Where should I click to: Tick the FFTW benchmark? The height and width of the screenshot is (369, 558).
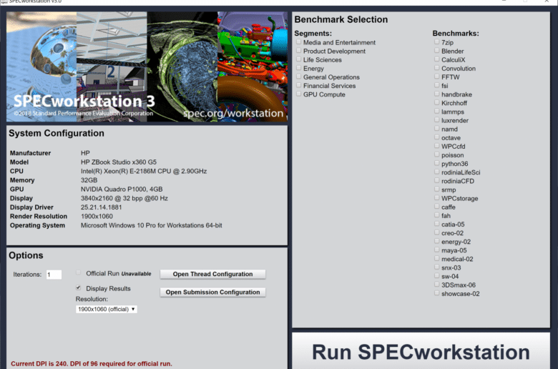coord(436,77)
